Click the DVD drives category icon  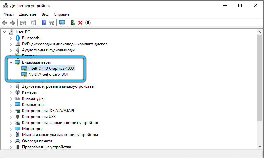(18, 44)
